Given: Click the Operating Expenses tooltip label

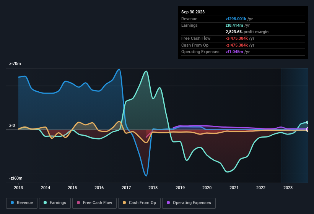Looking at the screenshot, I should tap(200, 52).
